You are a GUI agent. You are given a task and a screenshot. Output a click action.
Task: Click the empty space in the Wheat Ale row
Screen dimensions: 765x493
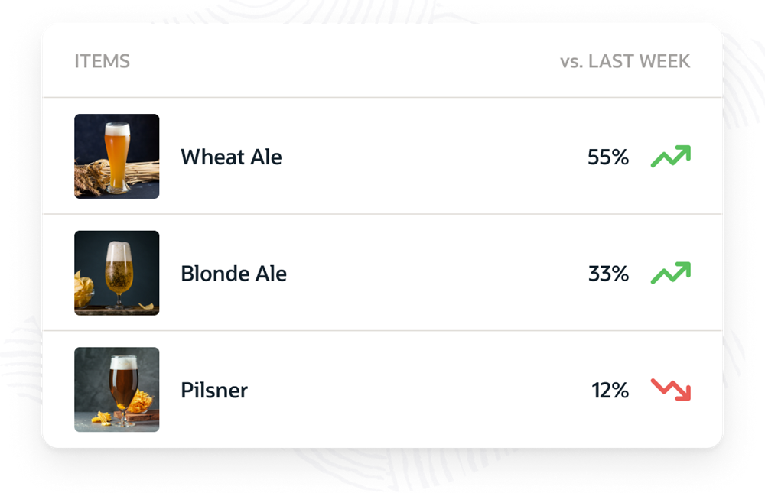(435, 156)
